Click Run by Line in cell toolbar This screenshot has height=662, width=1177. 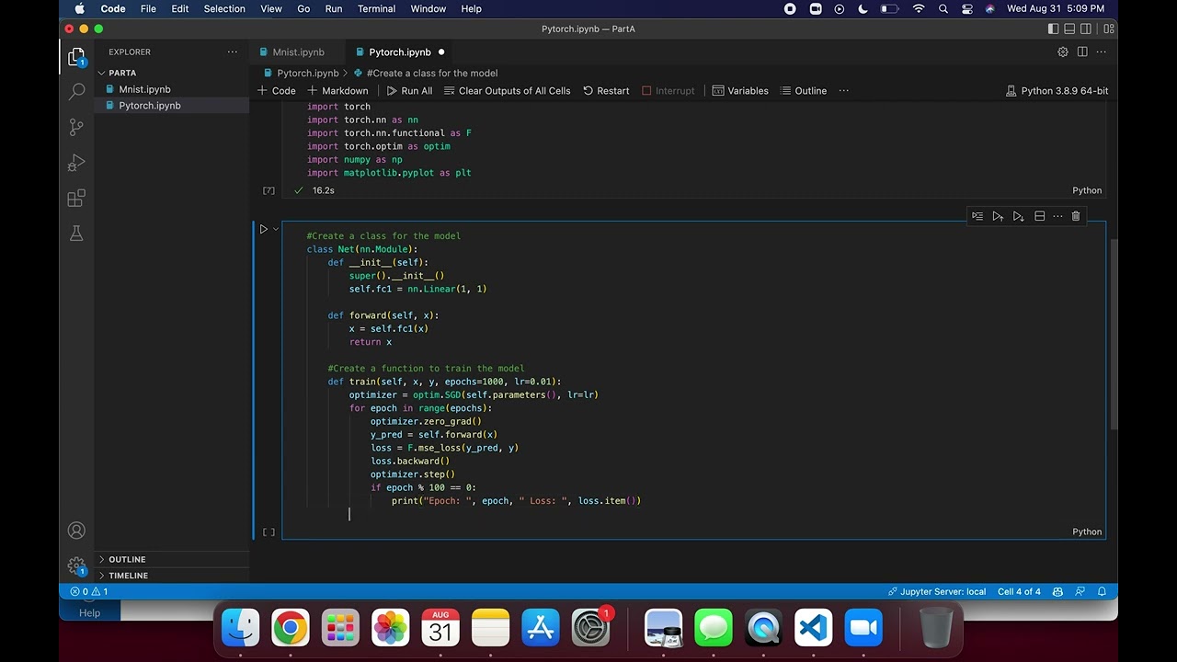pyautogui.click(x=977, y=216)
